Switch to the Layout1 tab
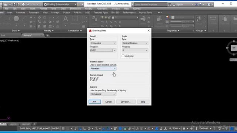237x133 pixels. click(x=13, y=124)
